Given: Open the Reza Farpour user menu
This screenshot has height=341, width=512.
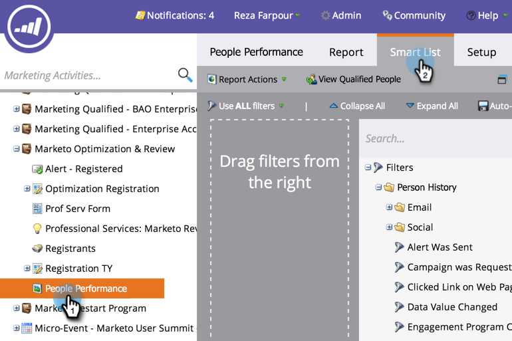Looking at the screenshot, I should coord(266,15).
